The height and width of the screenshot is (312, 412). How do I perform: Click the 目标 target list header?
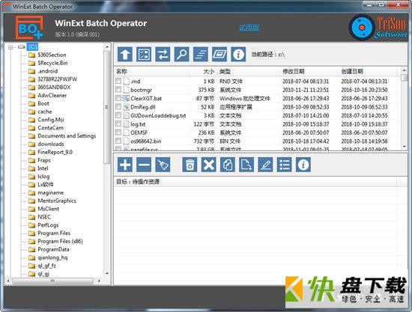(138, 182)
